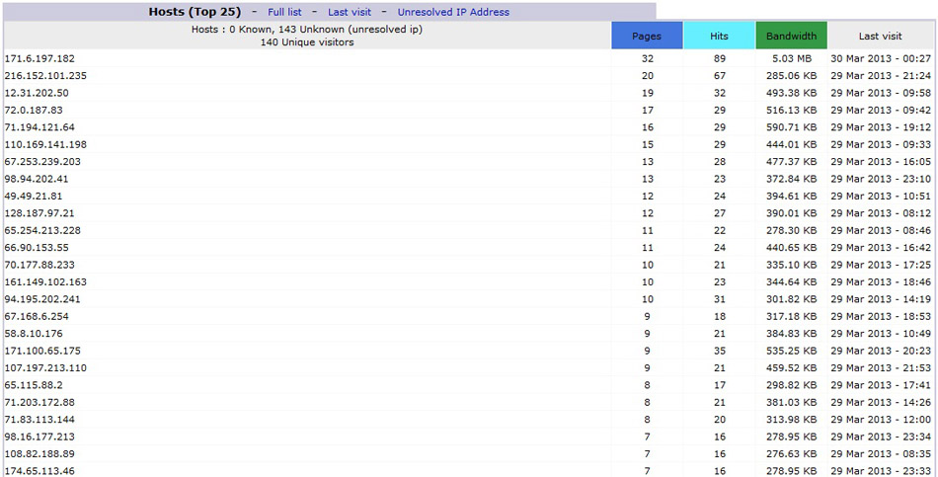Select host IP 65.254.213.228
938x477 pixels.
(x=42, y=230)
